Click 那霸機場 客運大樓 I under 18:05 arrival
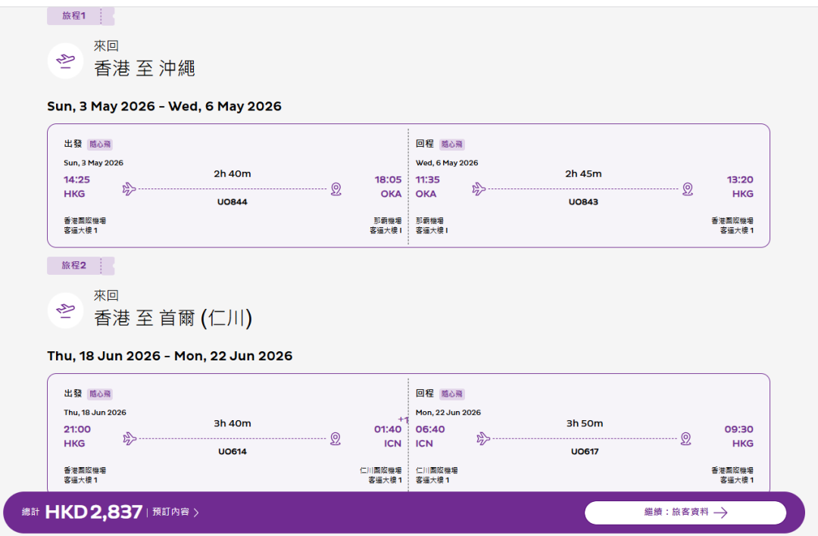The image size is (818, 536). click(386, 226)
